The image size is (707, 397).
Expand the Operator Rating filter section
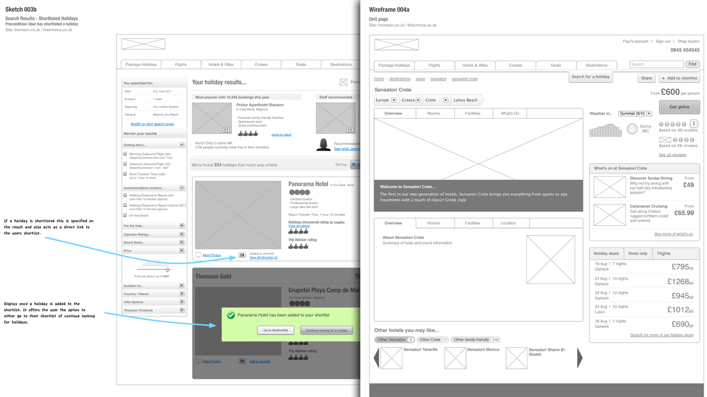[182, 234]
